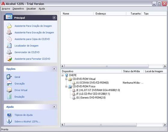Viewport: 168px width, 132px height.
Task: Select (I:) SCSIVAX DVD/CD-ROM(0) virtual drive
Action: [x=92, y=83]
